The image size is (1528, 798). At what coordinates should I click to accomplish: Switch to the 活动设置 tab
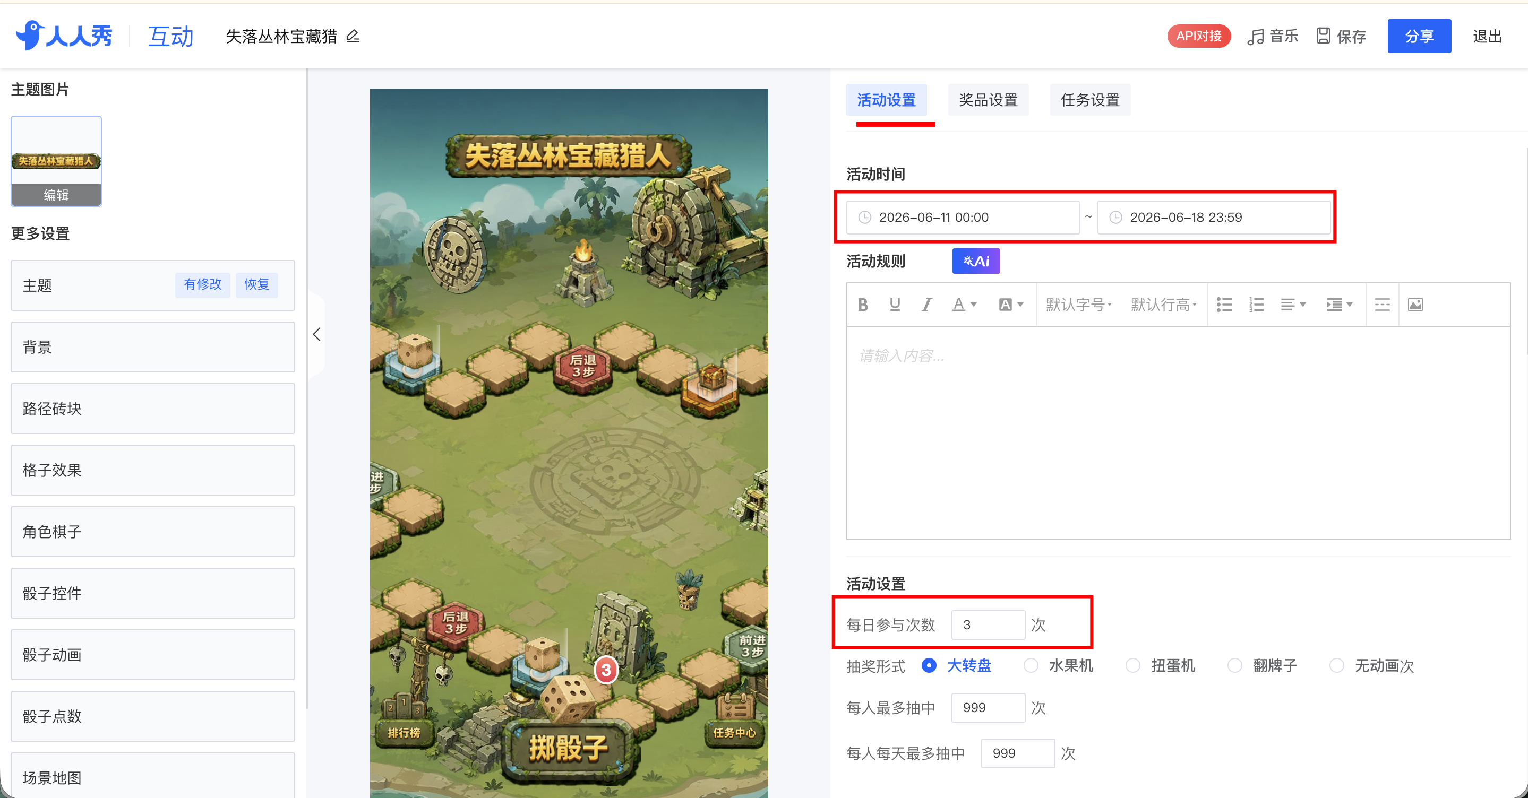coord(886,100)
